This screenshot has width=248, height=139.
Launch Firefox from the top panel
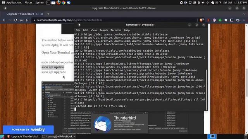(59, 3)
